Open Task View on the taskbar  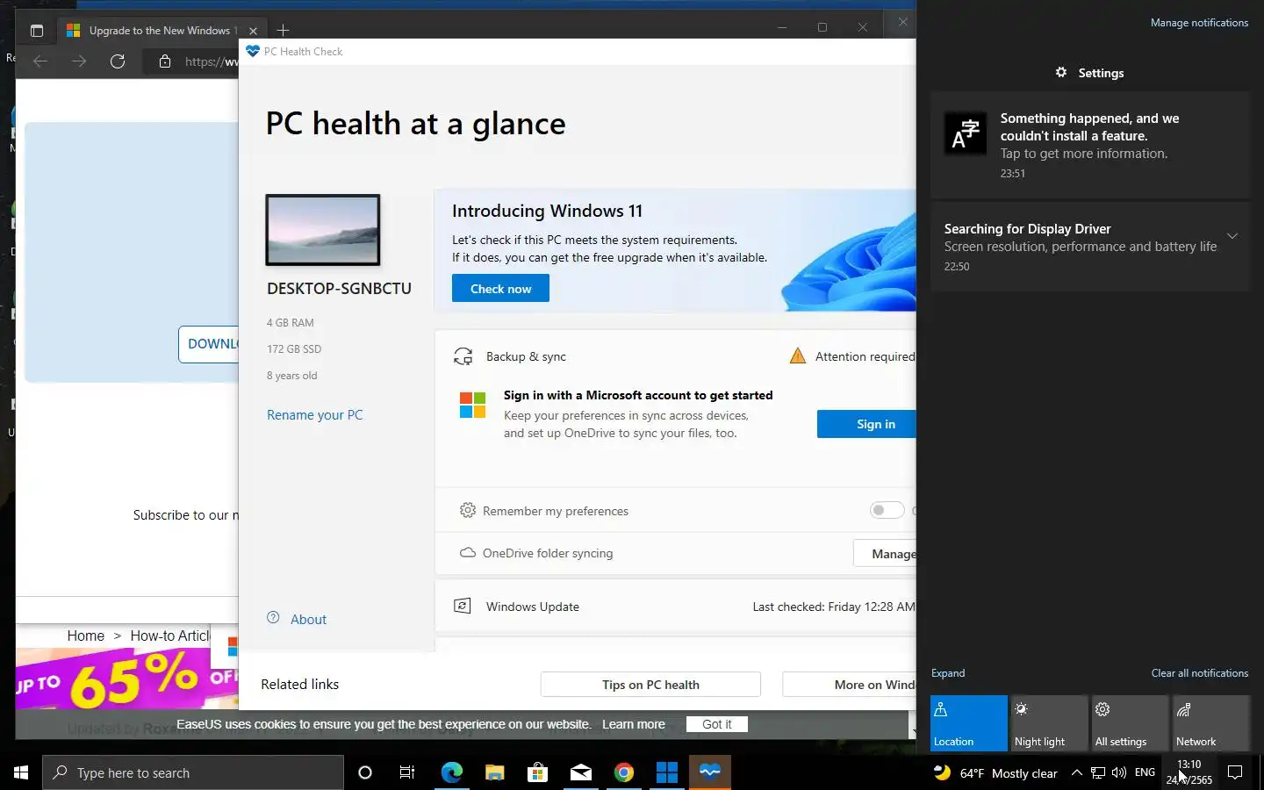407,772
